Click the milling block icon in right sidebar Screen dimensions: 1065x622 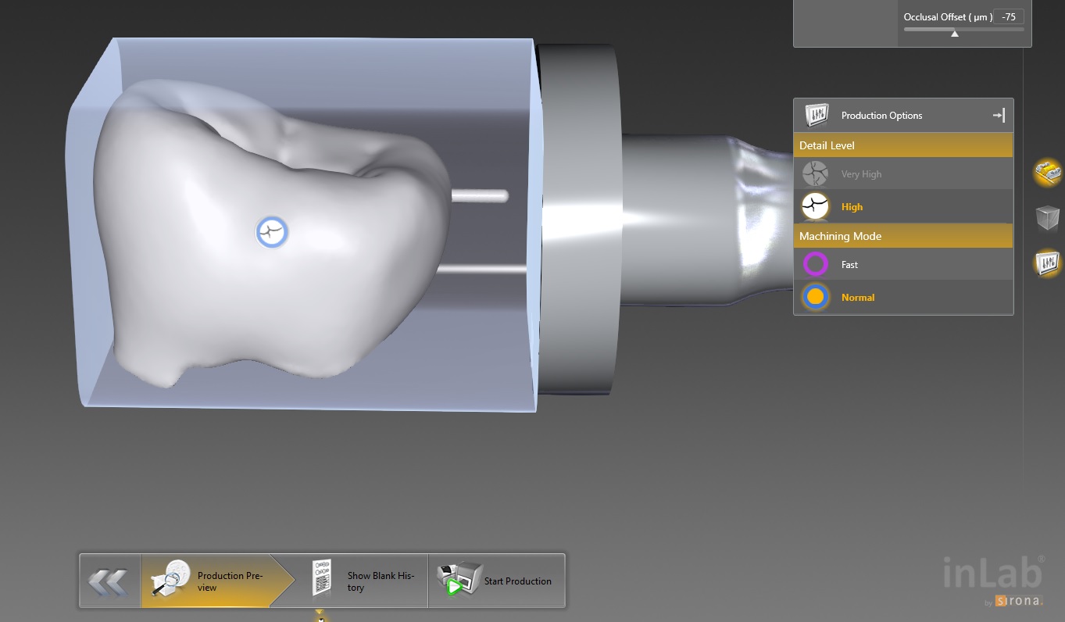(1047, 172)
